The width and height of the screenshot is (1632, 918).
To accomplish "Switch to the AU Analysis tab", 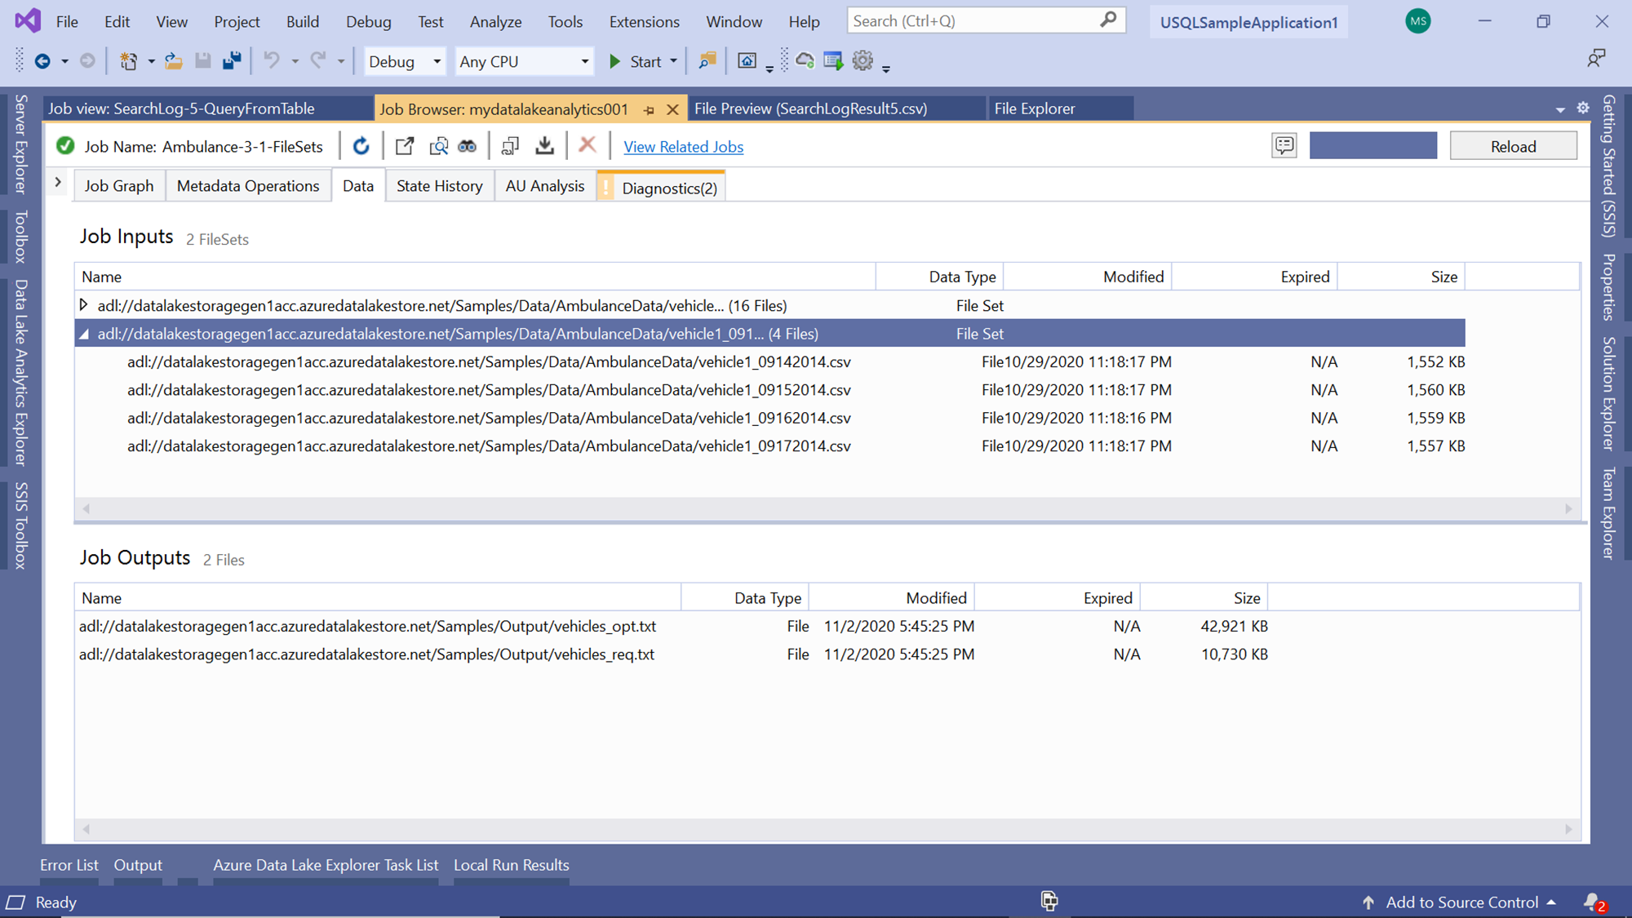I will point(544,186).
